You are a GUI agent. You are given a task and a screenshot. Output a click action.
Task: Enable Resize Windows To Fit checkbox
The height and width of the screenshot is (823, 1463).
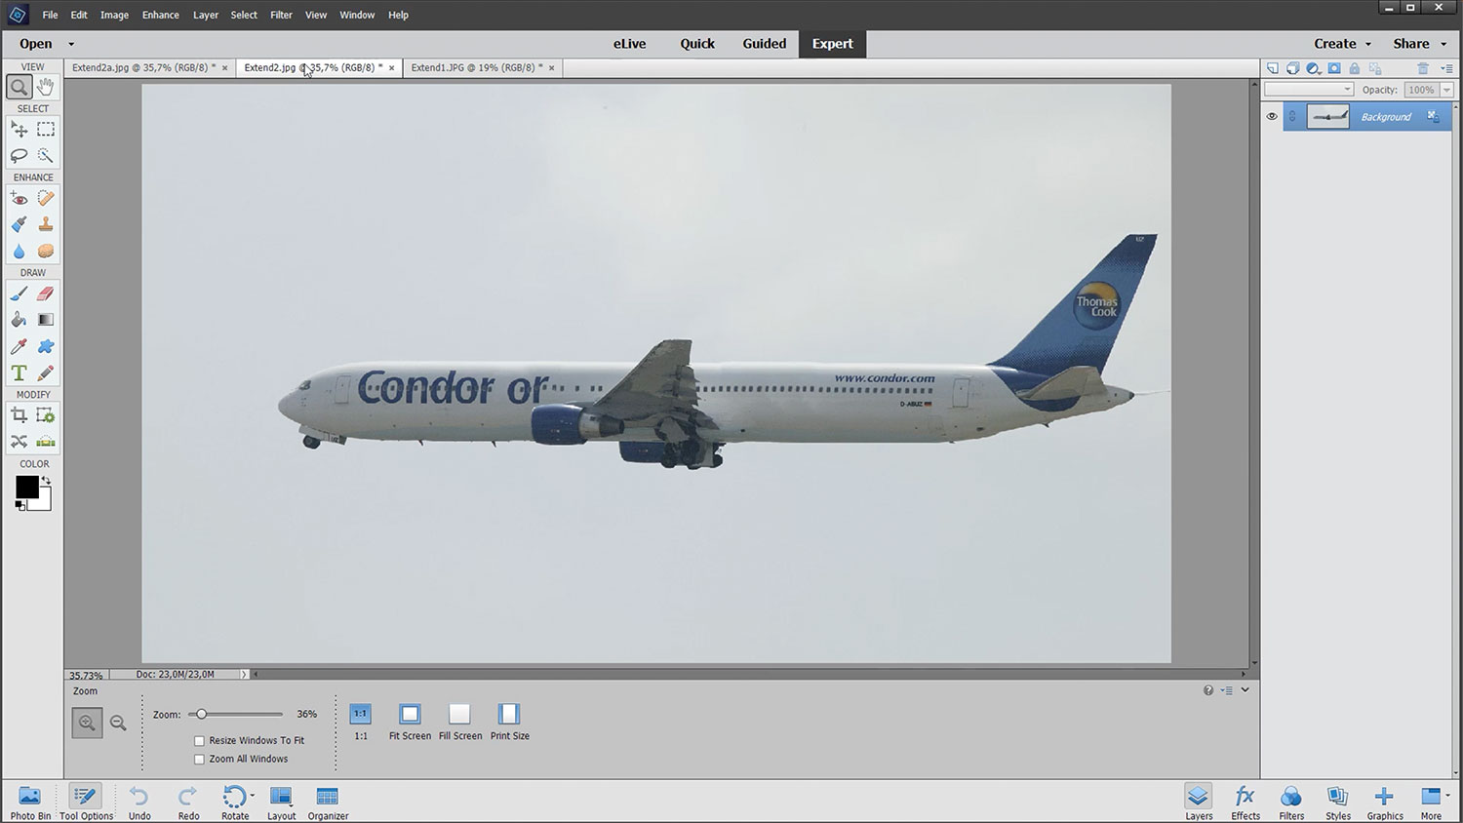(x=200, y=741)
